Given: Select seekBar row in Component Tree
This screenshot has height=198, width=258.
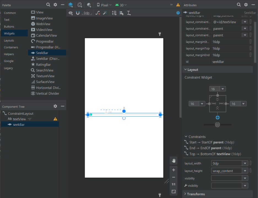Looking at the screenshot, I should 30,125.
